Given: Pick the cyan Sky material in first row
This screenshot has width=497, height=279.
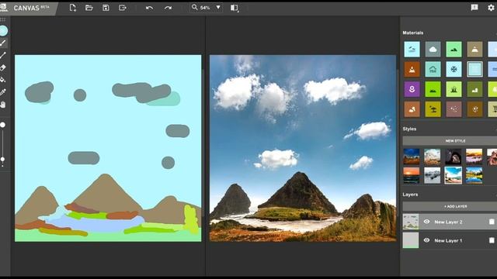Looking at the screenshot, I should click(x=412, y=50).
